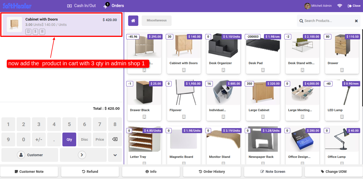Screen dimensions: 363x179
Task: Click Change UOM
Action: 334,172
